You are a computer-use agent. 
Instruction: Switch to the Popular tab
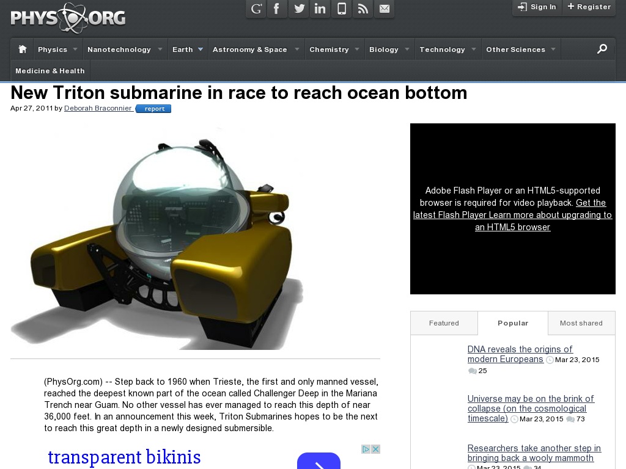click(513, 323)
